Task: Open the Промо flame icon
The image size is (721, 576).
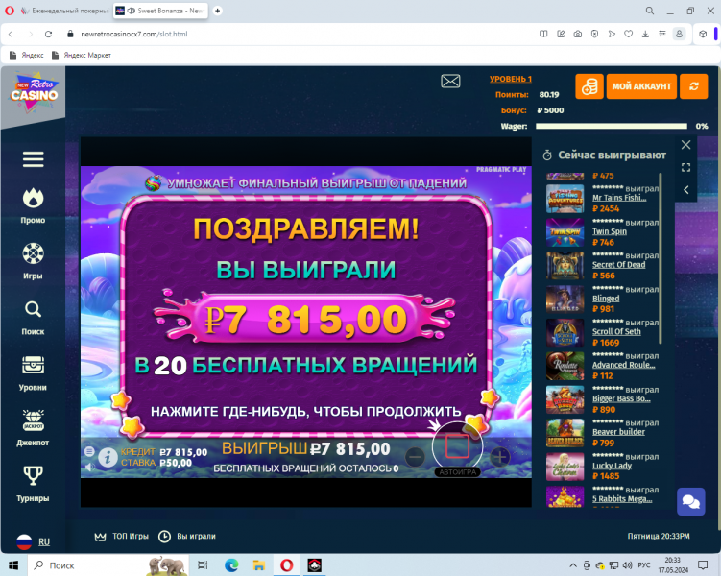Action: pyautogui.click(x=33, y=198)
